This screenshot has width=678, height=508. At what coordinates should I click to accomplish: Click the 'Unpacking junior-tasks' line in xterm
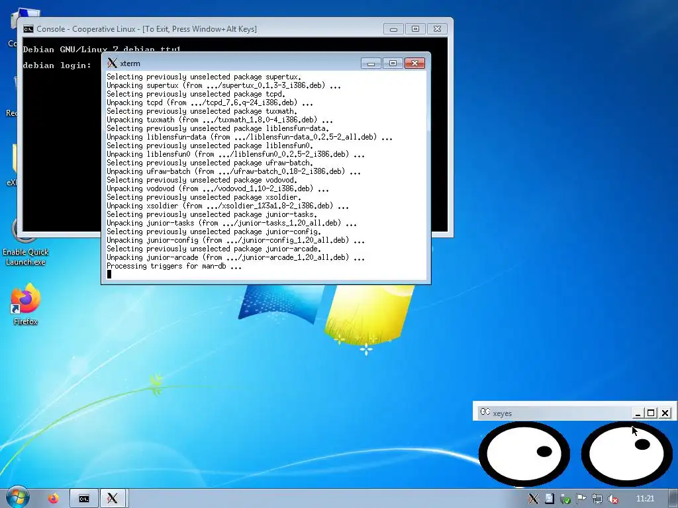[232, 223]
